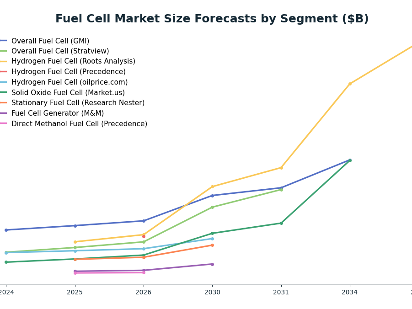The image size is (412, 309).
Task: Click the dark green Market.us point at 2030
Action: [x=212, y=233]
